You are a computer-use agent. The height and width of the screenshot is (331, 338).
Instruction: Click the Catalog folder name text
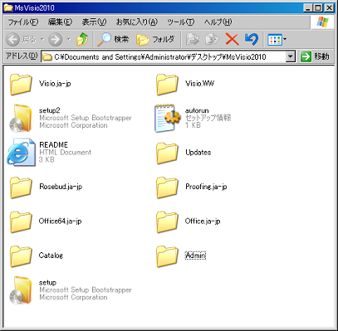tap(51, 256)
